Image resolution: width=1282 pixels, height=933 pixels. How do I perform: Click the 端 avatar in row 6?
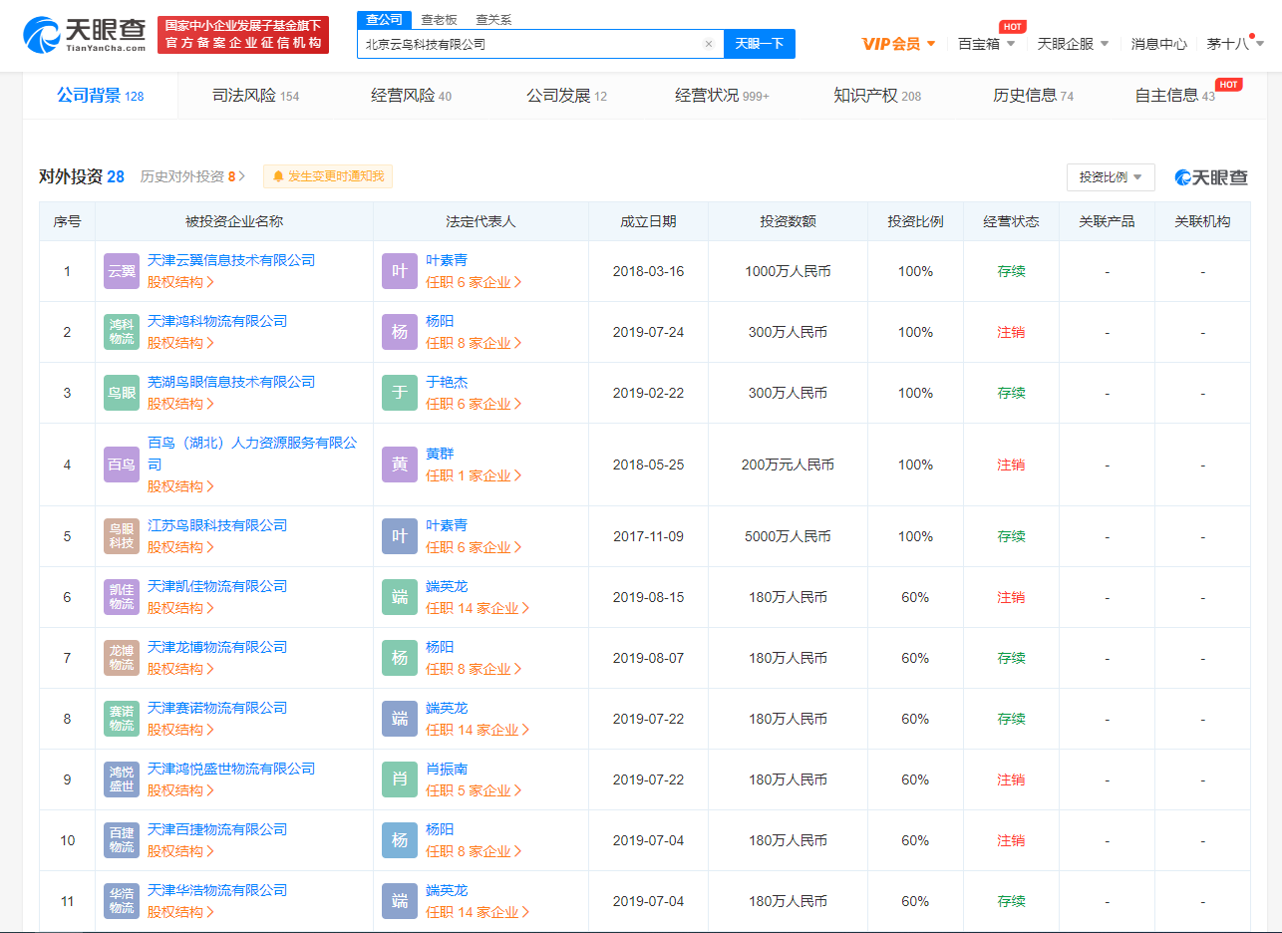pos(400,597)
